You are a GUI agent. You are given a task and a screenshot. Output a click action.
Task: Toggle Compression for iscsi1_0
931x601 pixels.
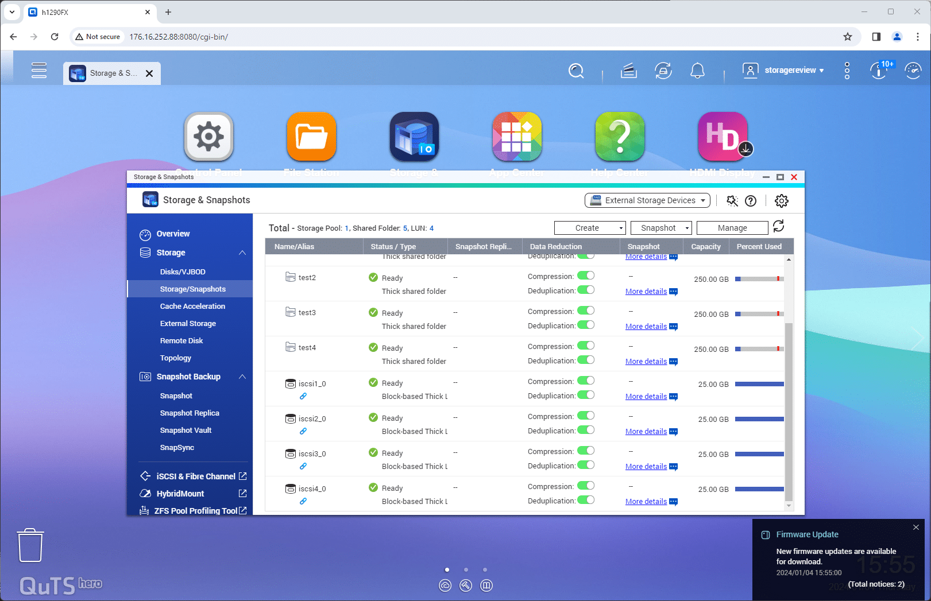click(x=586, y=381)
